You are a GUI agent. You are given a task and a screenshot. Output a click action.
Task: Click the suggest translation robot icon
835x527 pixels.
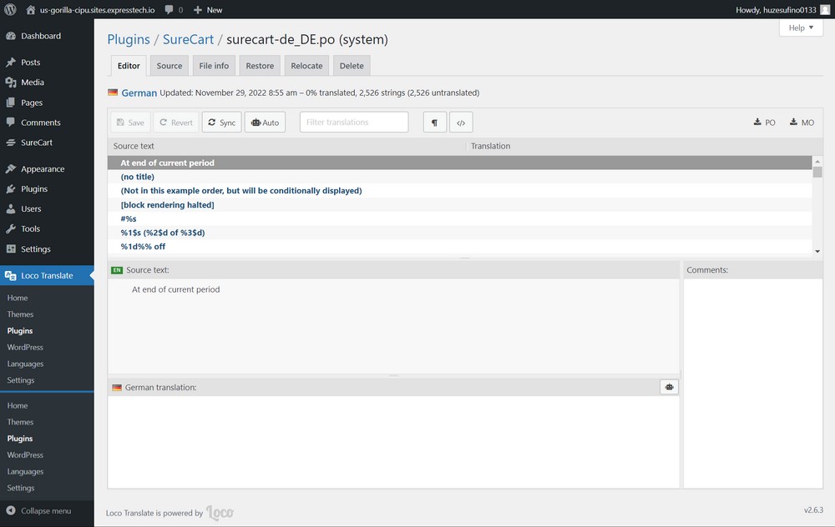coord(669,387)
